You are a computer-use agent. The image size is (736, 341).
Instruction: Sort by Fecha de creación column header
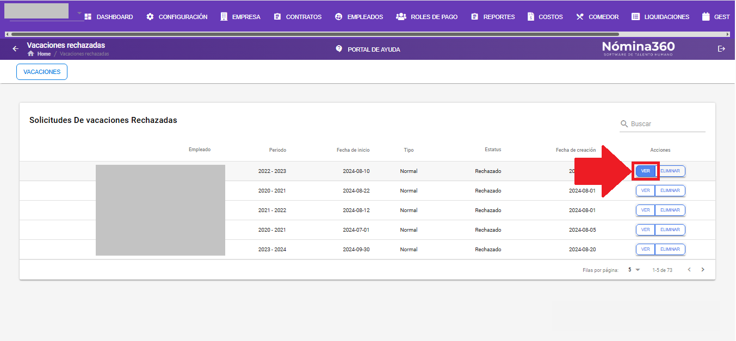[x=576, y=150]
